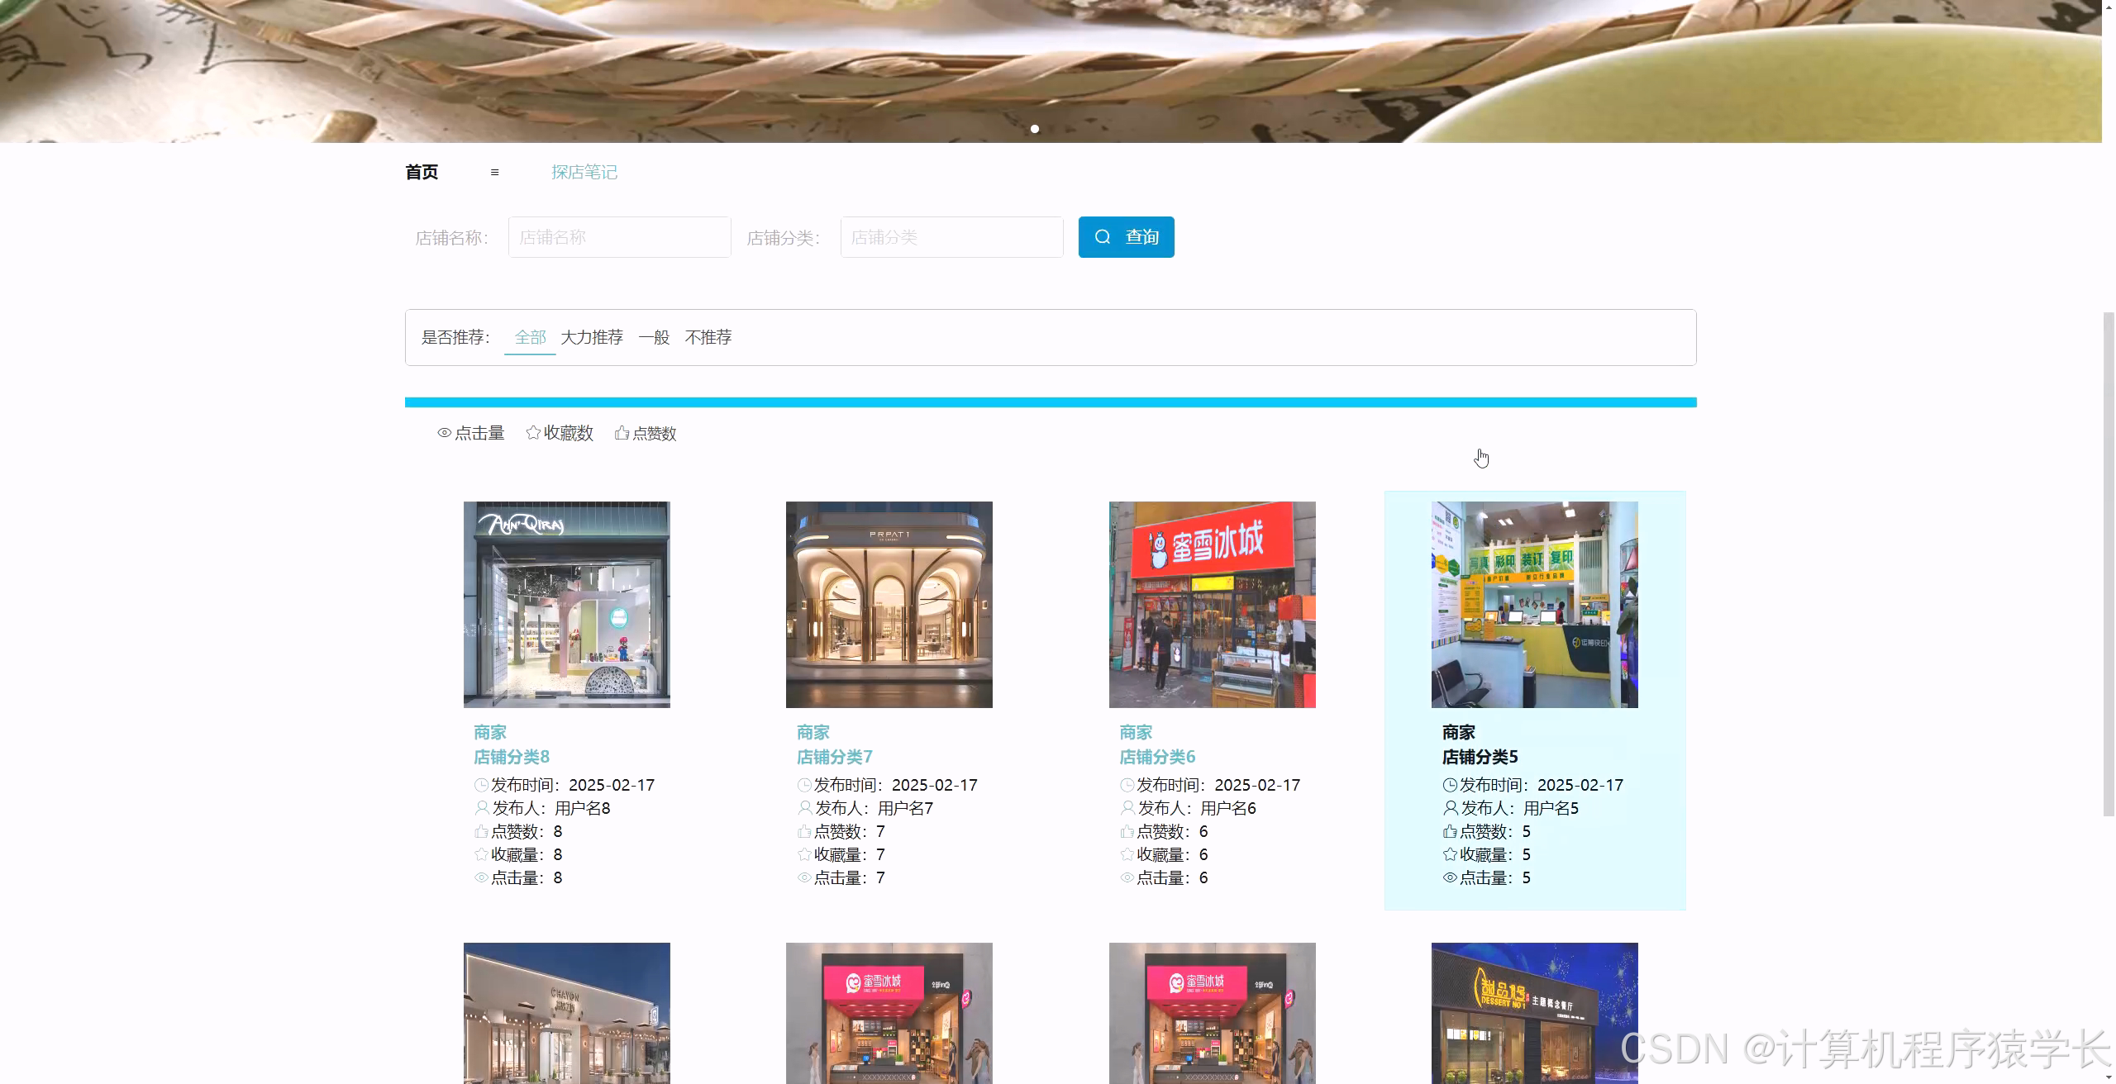Click the eye icon beside 点击量 sort
The image size is (2116, 1084).
pyautogui.click(x=445, y=433)
